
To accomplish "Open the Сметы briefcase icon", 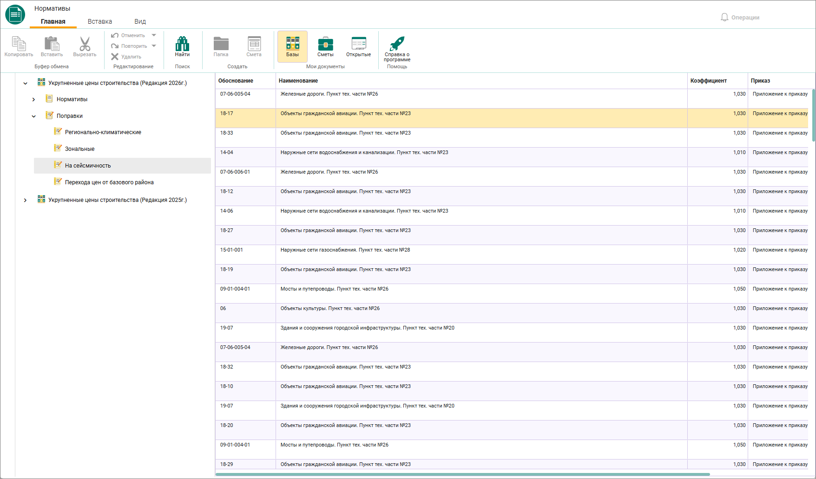I will click(x=325, y=43).
